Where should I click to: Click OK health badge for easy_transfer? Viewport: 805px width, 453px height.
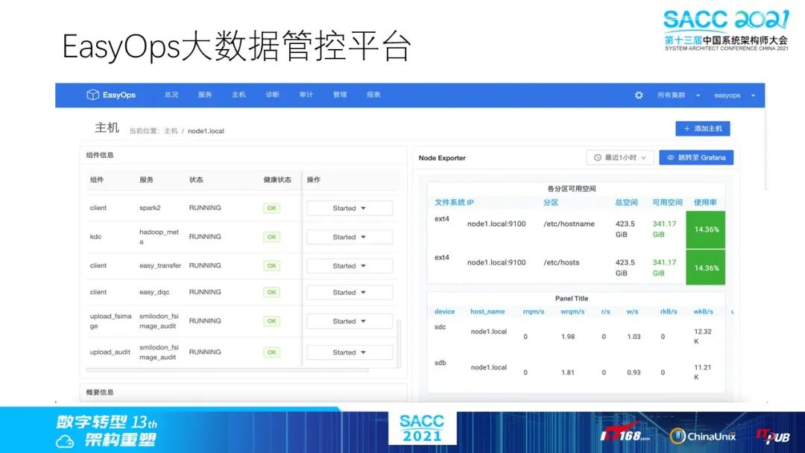pyautogui.click(x=271, y=266)
